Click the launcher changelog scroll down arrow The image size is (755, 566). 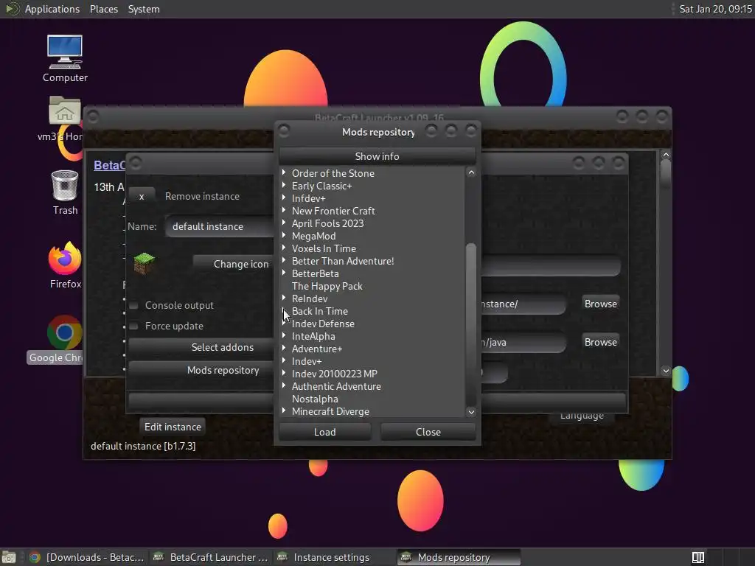[x=666, y=371]
